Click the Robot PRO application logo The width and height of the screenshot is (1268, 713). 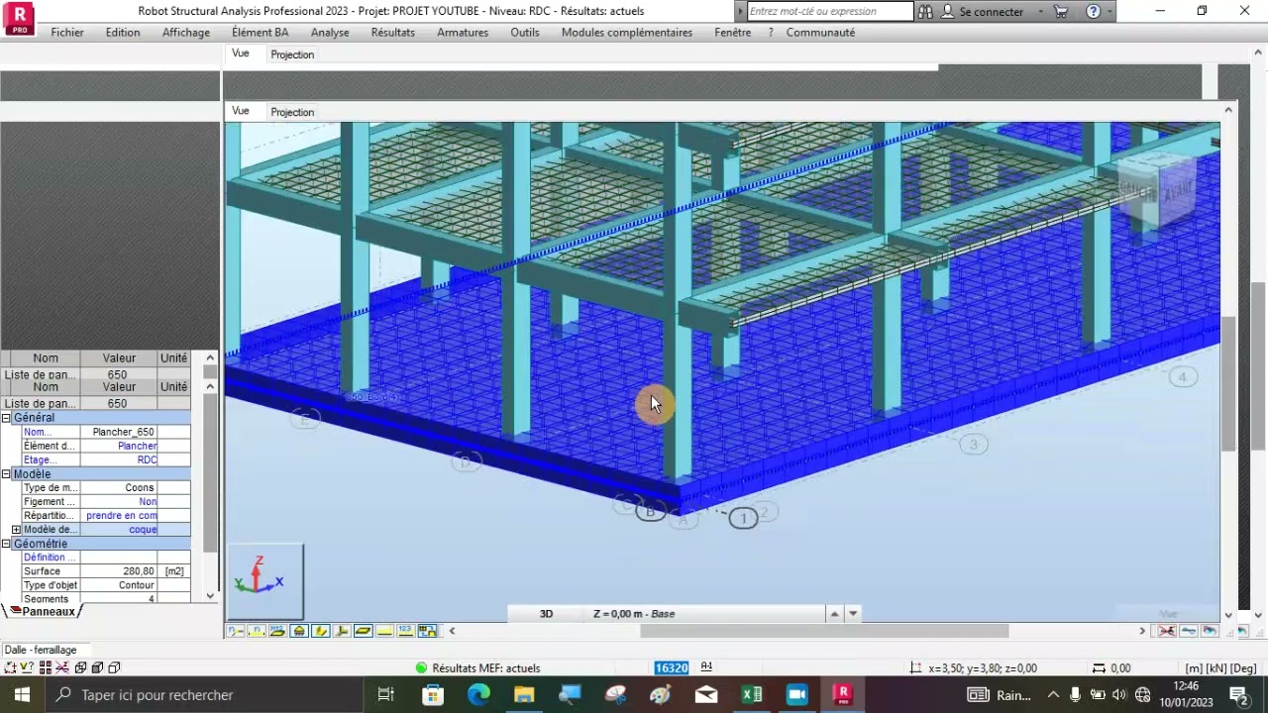pos(19,19)
